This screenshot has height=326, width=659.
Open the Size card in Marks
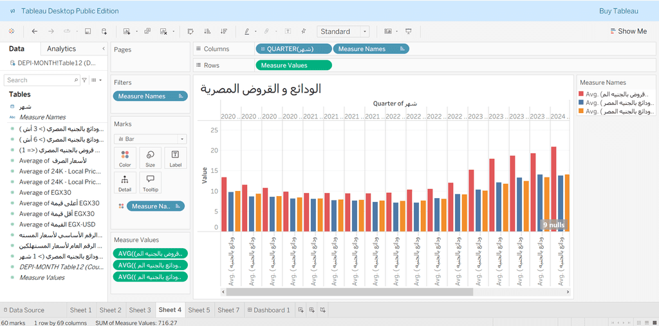point(150,158)
